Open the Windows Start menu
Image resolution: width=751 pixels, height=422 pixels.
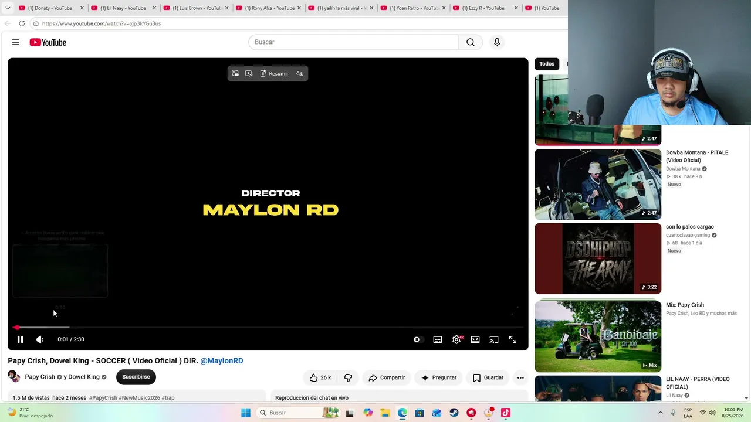(246, 413)
